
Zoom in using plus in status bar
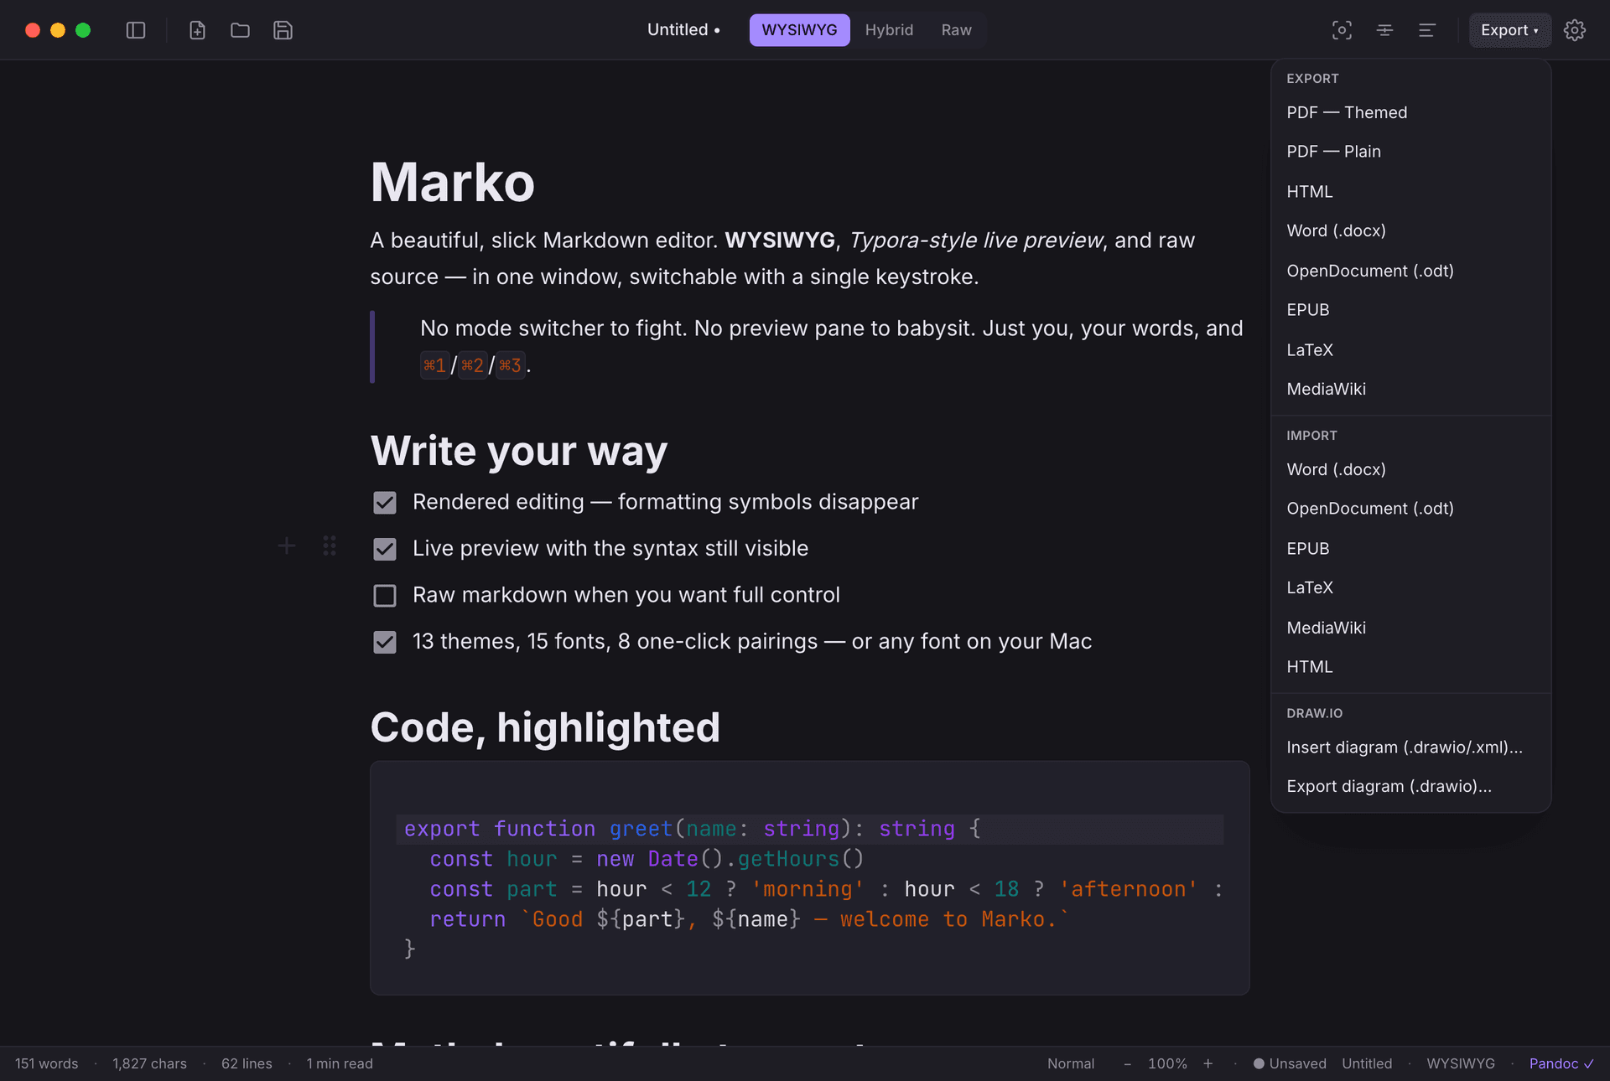[x=1208, y=1063]
